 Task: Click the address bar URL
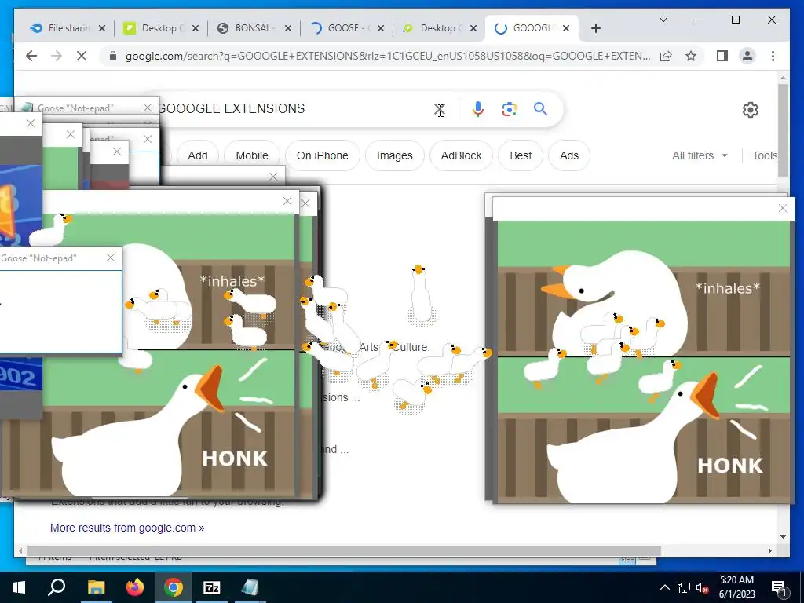388,56
